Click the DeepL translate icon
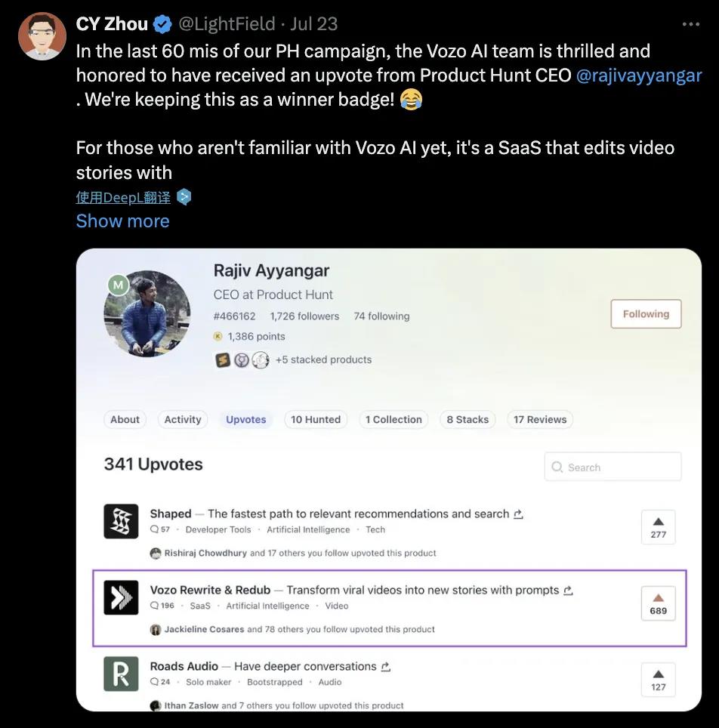719x728 pixels. 184,197
